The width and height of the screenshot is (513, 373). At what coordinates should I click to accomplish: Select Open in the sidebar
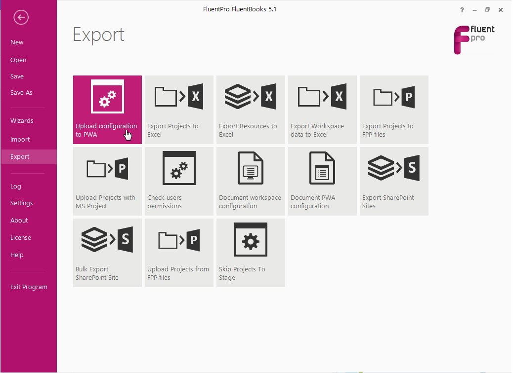[18, 60]
